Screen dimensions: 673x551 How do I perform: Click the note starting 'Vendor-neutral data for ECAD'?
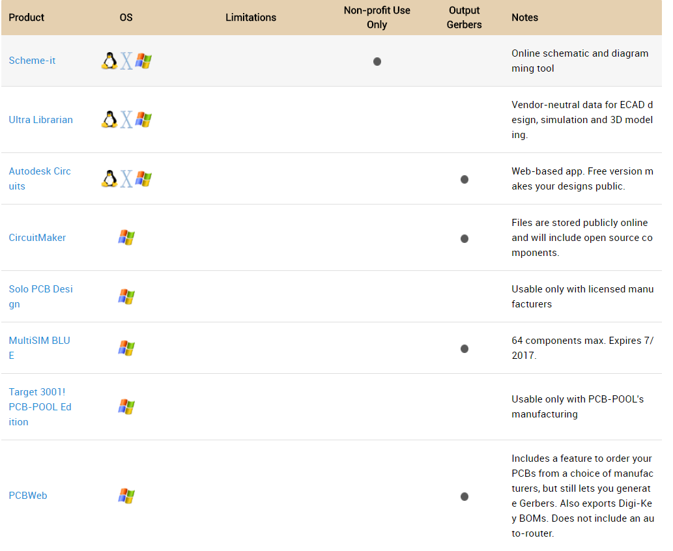(x=582, y=120)
